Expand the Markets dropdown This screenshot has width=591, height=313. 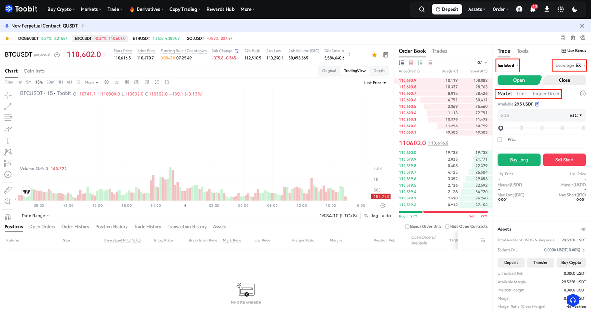[x=91, y=9]
